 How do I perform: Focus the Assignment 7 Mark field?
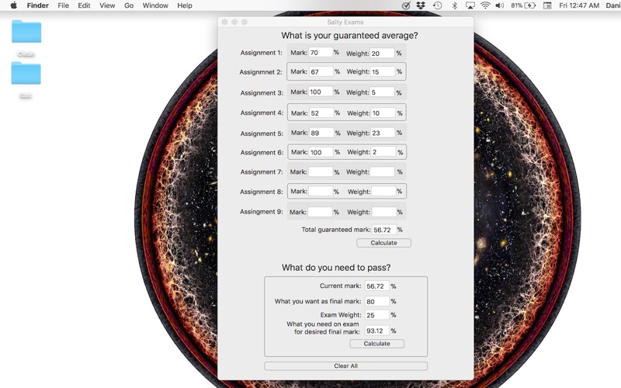pyautogui.click(x=321, y=171)
